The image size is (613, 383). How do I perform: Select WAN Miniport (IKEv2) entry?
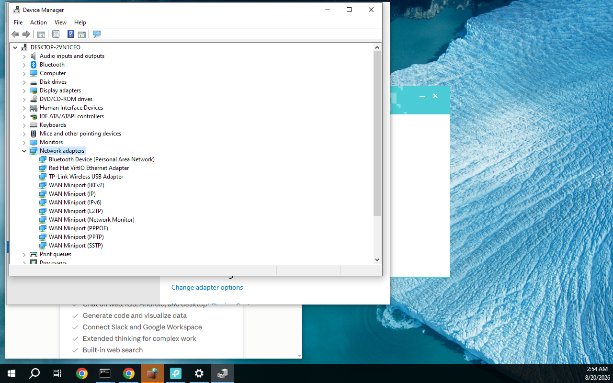[77, 185]
